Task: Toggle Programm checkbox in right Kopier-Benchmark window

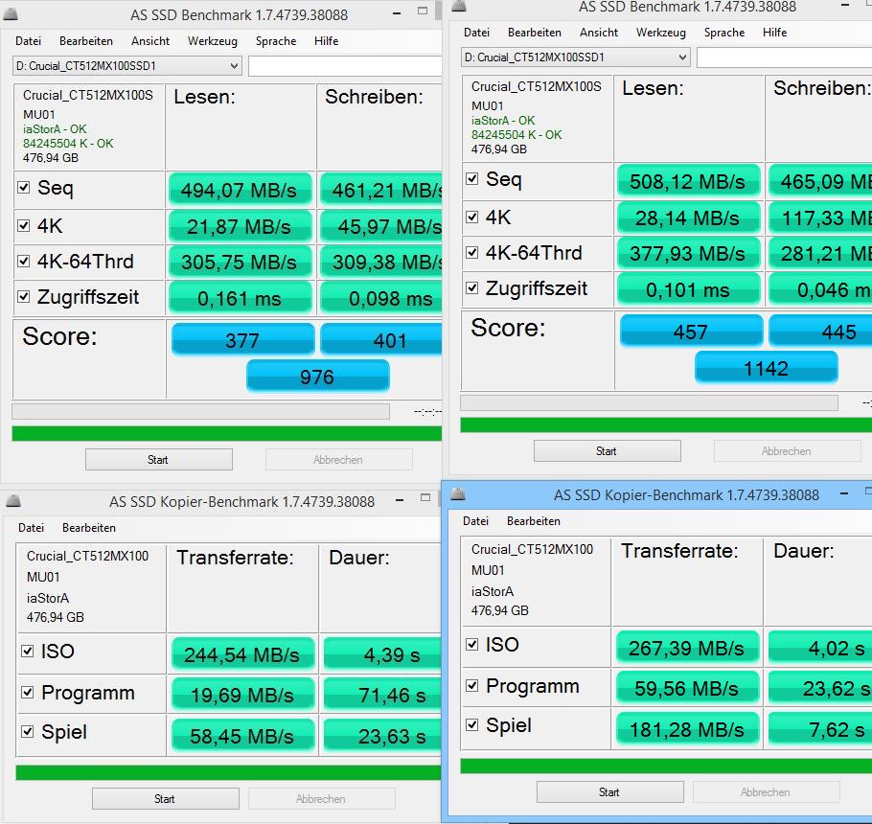Action: (x=472, y=686)
